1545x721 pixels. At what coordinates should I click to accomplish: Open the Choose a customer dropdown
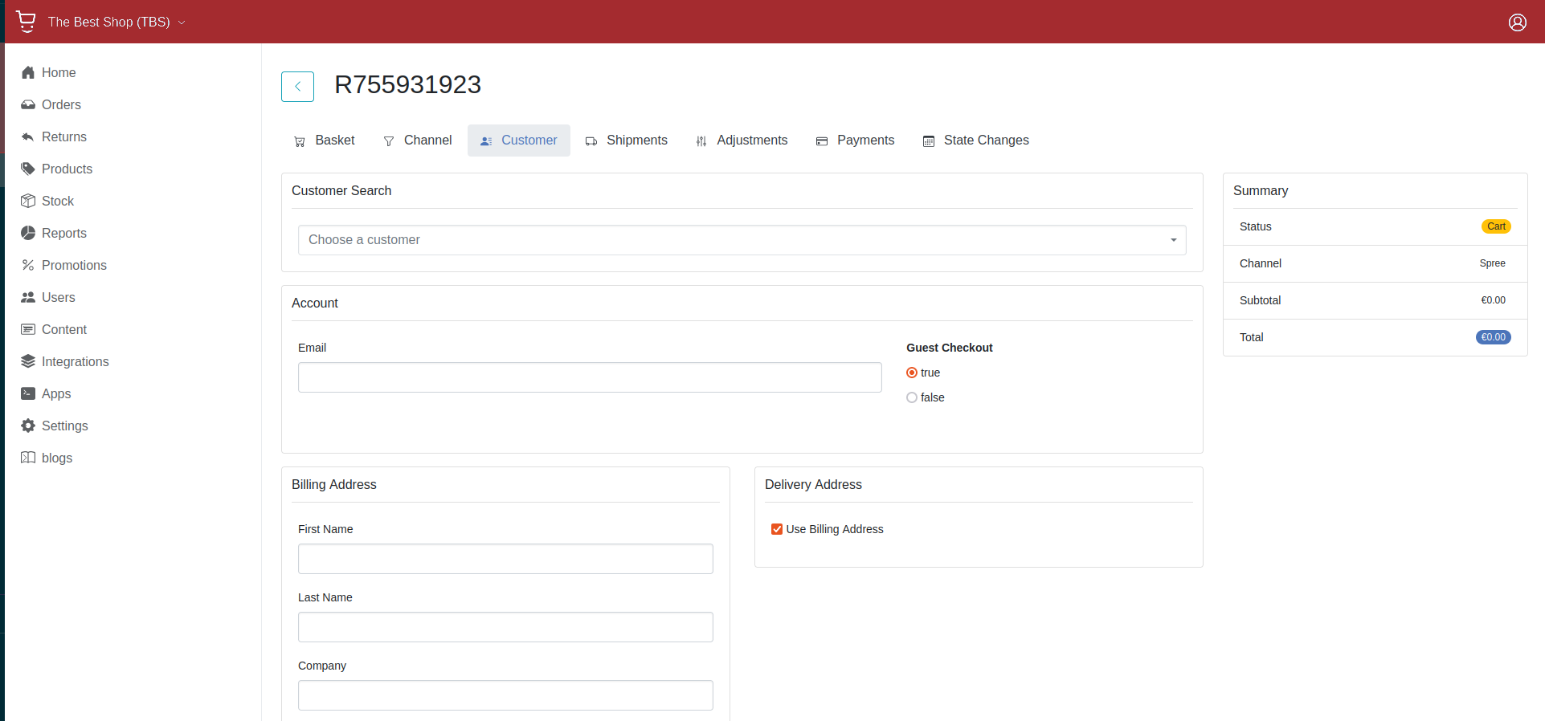pyautogui.click(x=742, y=240)
